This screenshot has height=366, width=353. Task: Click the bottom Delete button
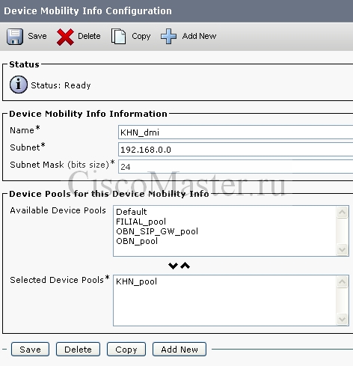pyautogui.click(x=78, y=350)
